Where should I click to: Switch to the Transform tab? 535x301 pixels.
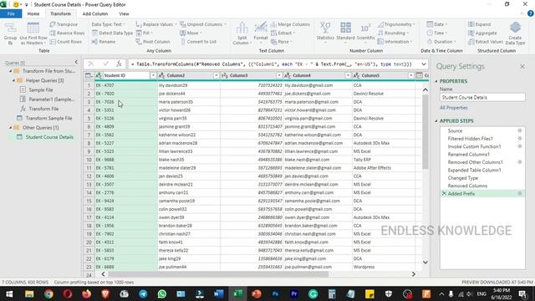tap(61, 13)
